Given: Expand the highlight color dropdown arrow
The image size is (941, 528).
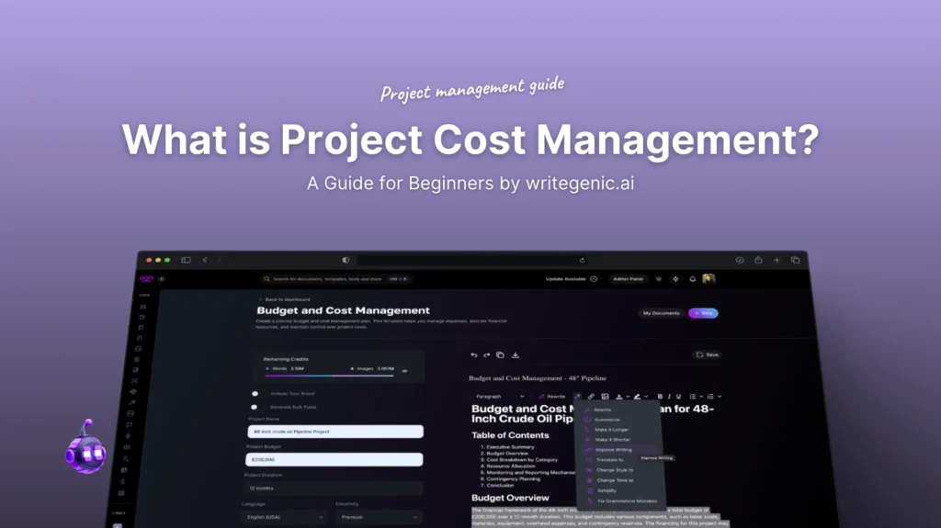Looking at the screenshot, I should [x=646, y=397].
